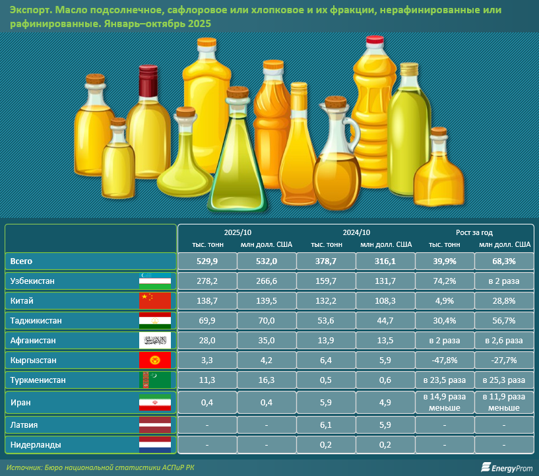The width and height of the screenshot is (539, 476).
Task: Select the total tonnage cell "529,9"
Action: (x=207, y=261)
